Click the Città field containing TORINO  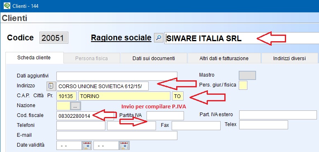124,96
